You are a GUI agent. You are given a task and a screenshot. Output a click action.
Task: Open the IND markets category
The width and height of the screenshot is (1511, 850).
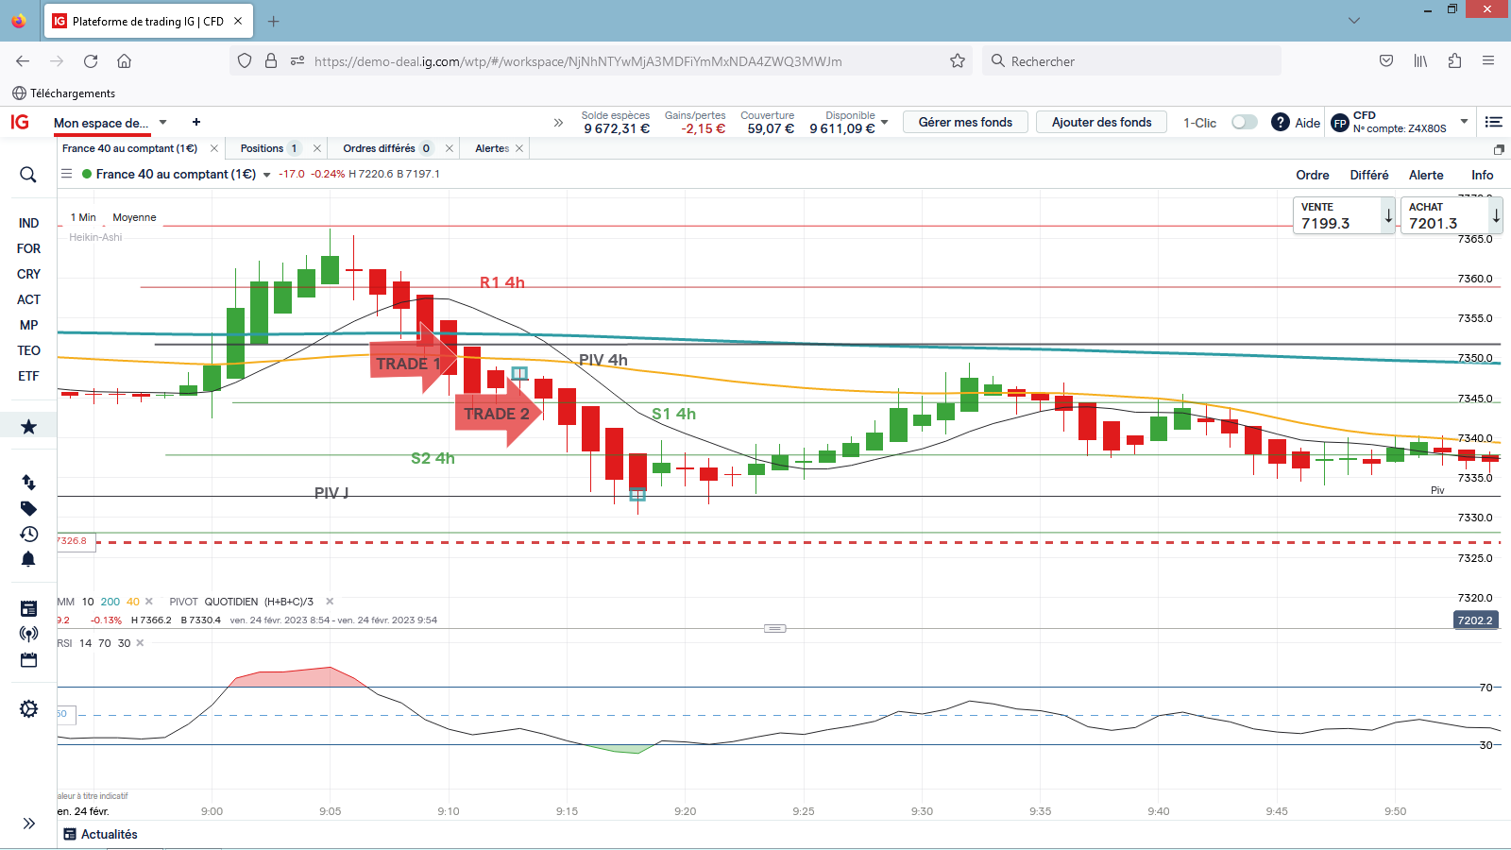point(28,223)
